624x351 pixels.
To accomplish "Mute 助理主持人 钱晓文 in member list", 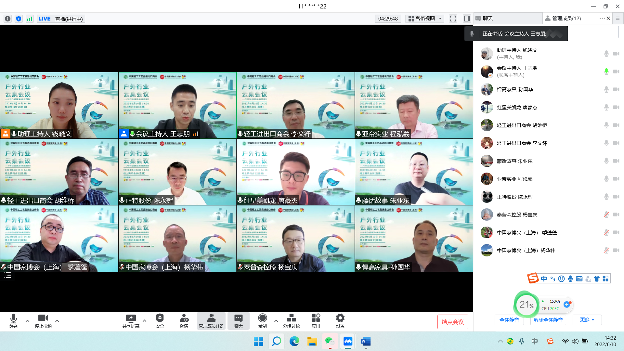I will point(606,54).
